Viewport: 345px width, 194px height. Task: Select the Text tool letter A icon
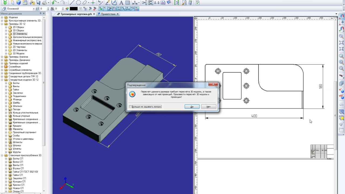point(121,3)
